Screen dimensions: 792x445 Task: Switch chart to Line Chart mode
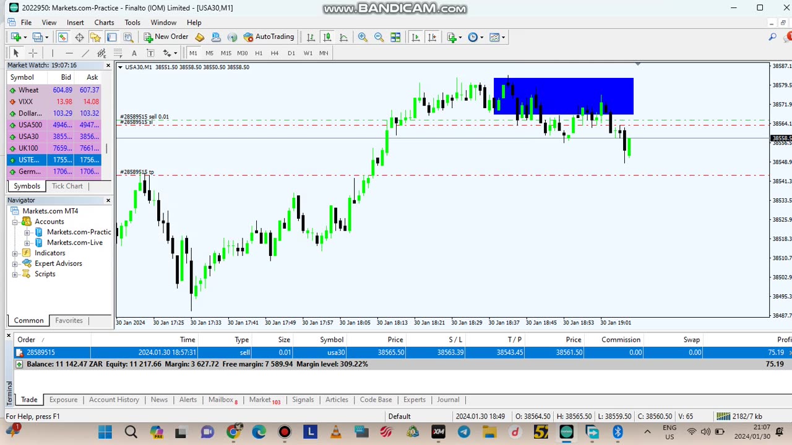(x=343, y=37)
